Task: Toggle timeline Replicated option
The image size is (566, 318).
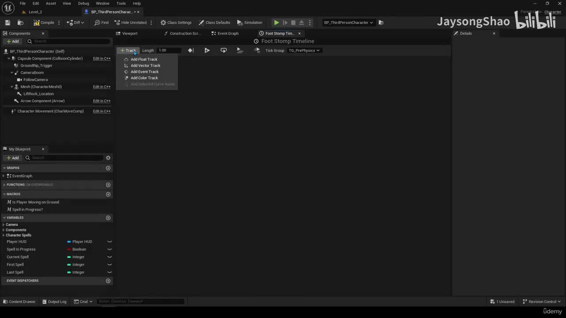Action: [240, 50]
